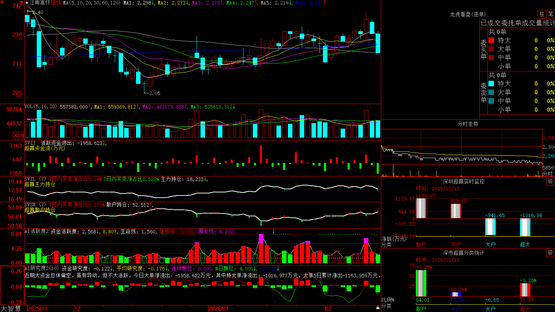555x312 pixels.
Task: Click the 时间: 2026/02/13 under 实时监控
Action: tap(438, 189)
